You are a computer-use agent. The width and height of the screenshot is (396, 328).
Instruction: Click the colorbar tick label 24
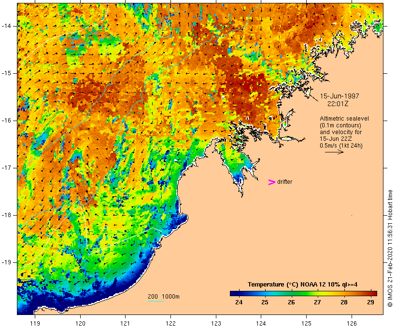239,302
